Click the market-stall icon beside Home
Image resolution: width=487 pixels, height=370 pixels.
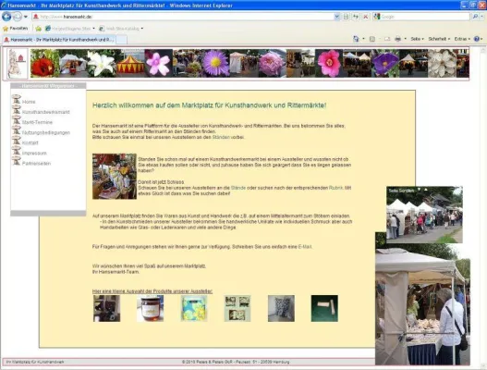click(17, 99)
